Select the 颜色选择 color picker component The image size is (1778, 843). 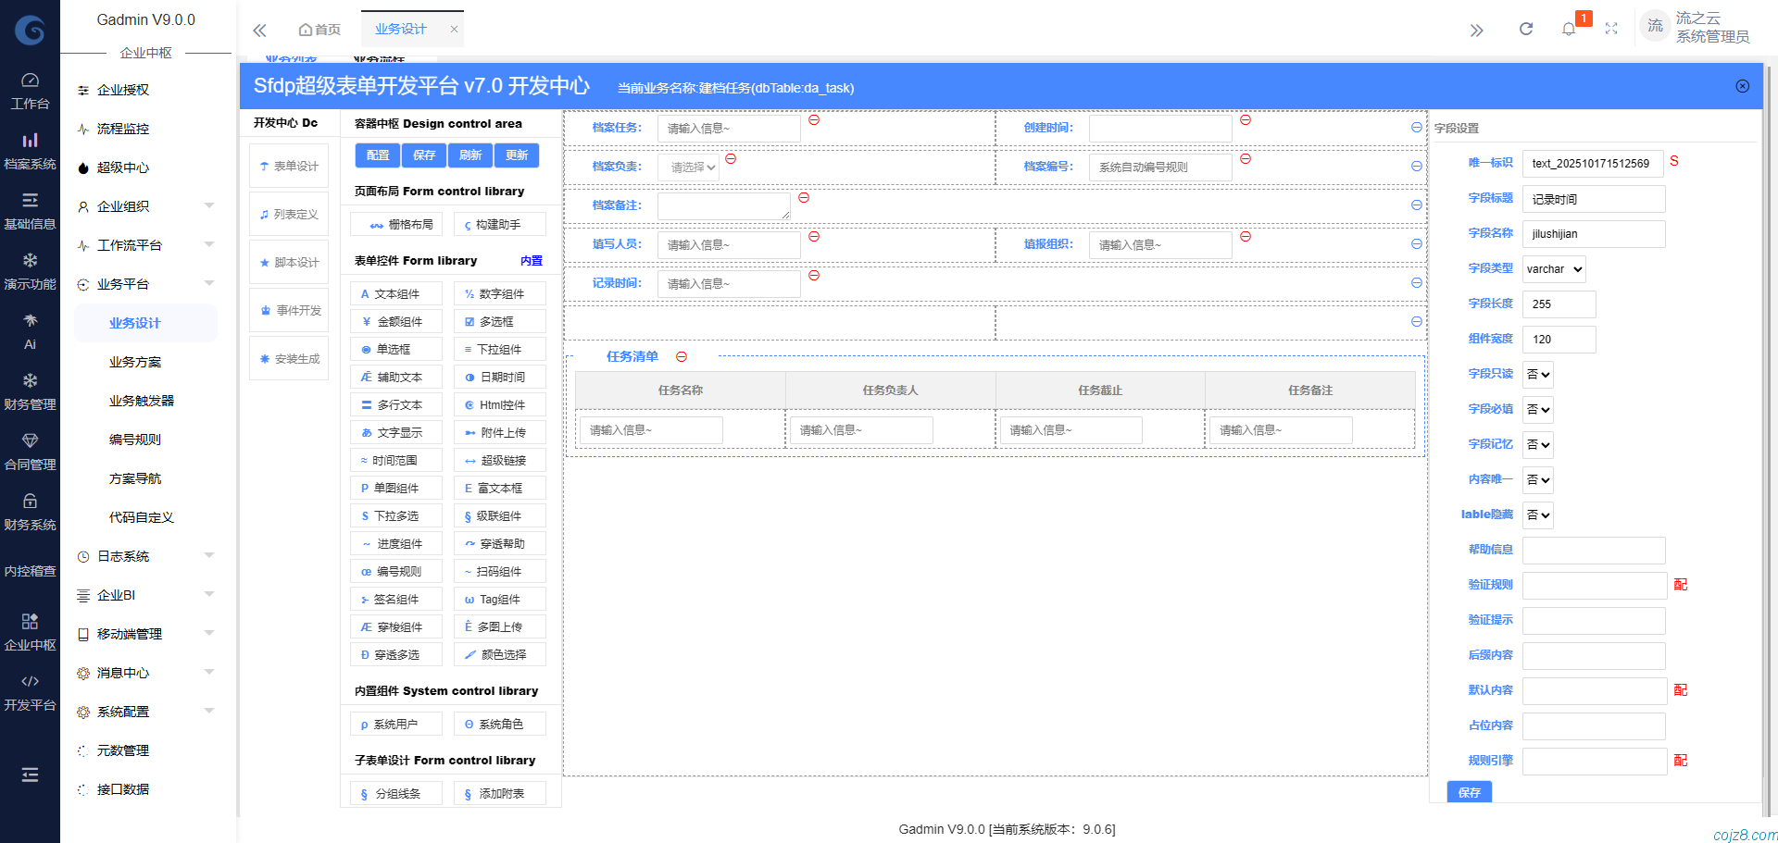[x=499, y=654]
